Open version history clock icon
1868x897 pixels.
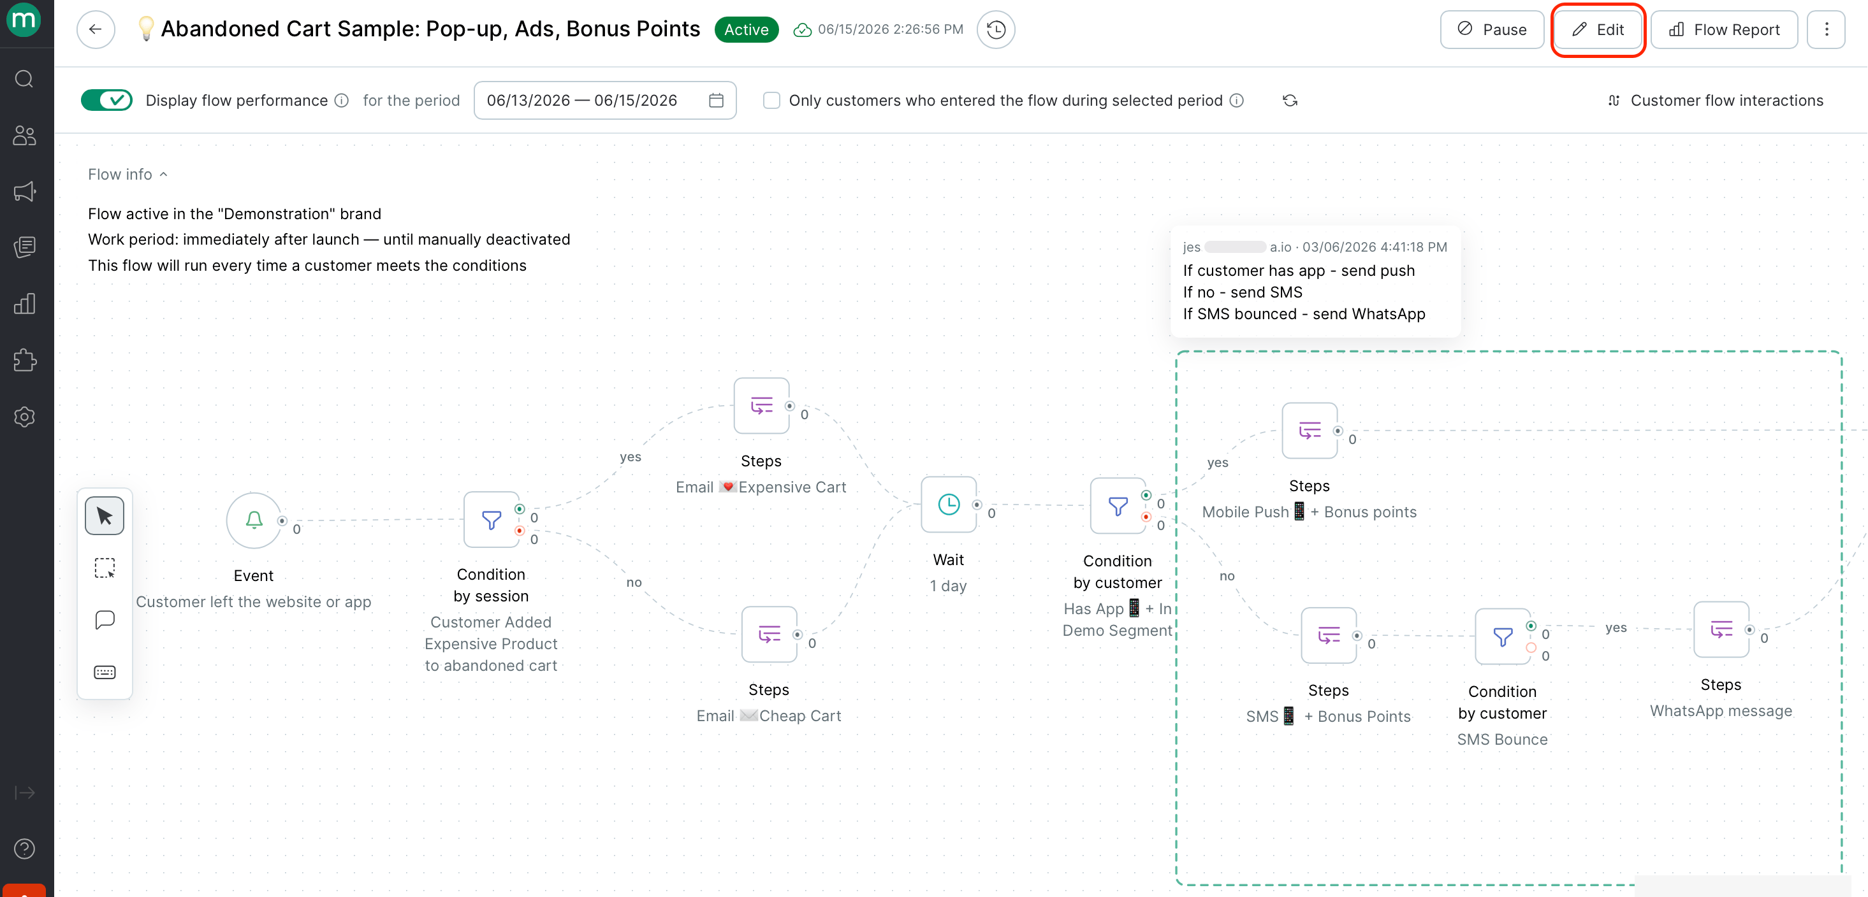(996, 30)
